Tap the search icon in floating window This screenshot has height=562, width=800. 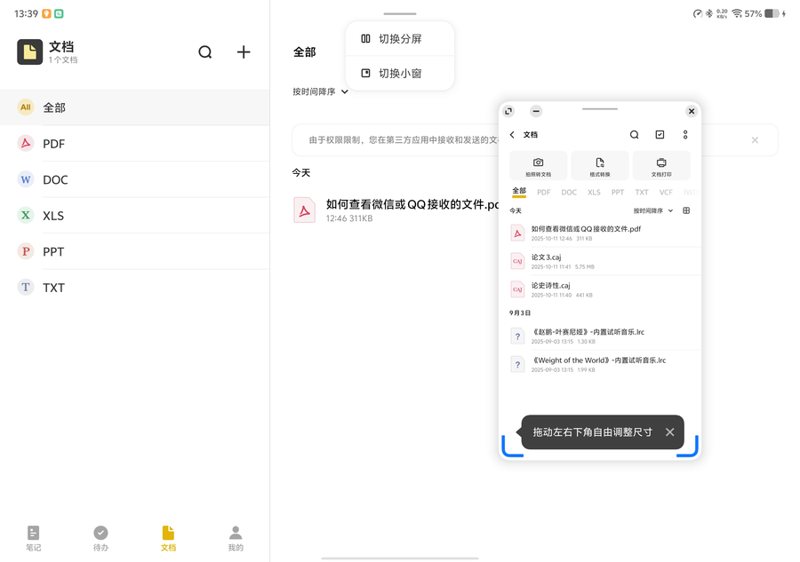point(634,135)
